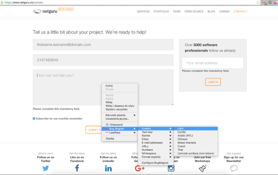Image resolution: width=278 pixels, height=175 pixels.
Task: Click the Newsletter speech bubble icon
Action: click(x=234, y=168)
